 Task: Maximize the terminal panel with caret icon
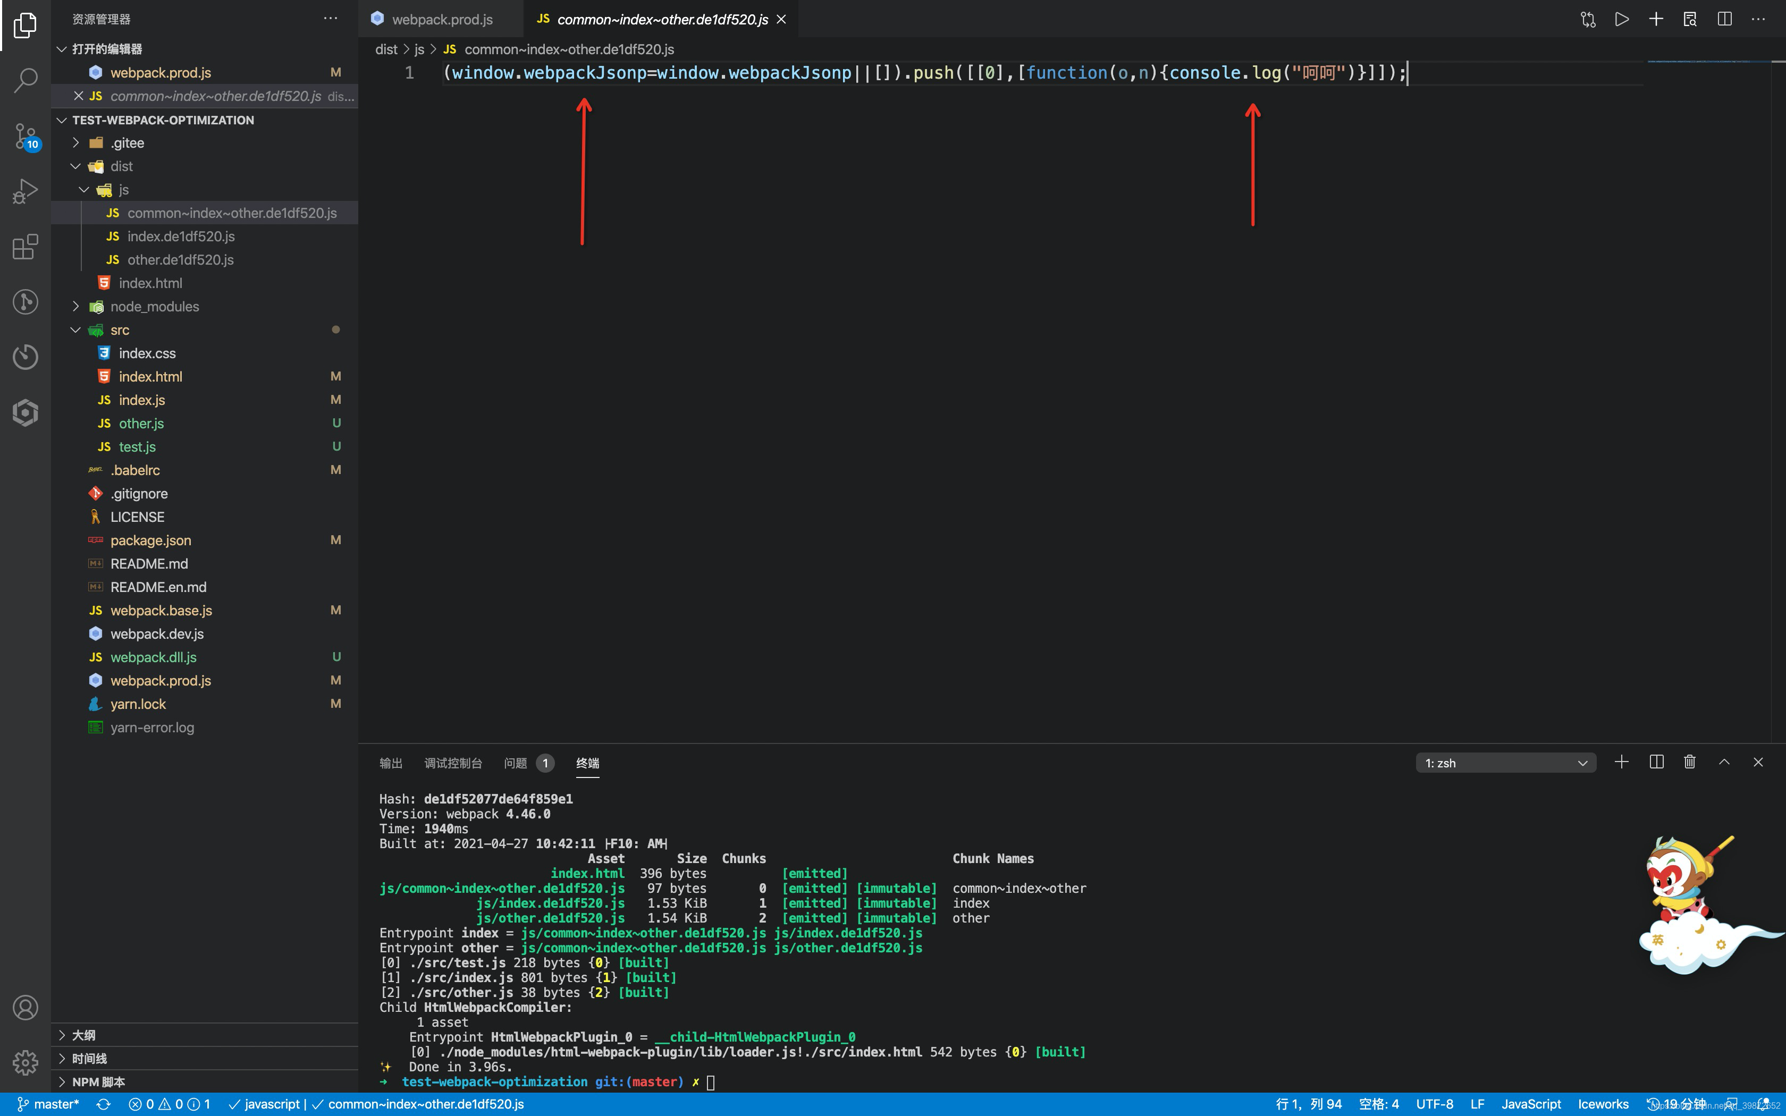tap(1724, 762)
